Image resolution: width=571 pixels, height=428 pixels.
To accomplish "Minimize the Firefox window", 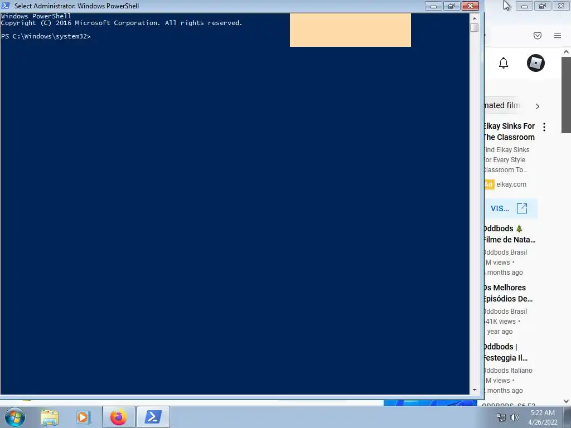I will [524, 6].
